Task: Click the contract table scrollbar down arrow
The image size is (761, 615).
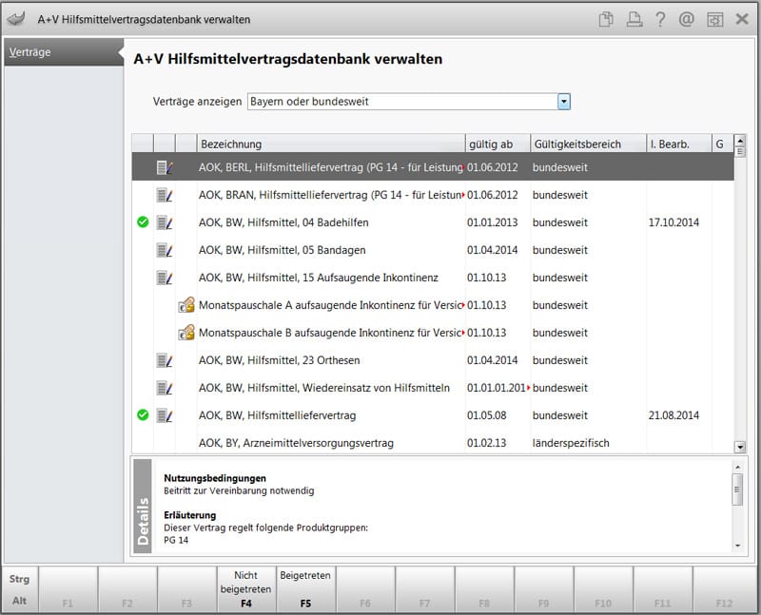Action: pos(740,447)
